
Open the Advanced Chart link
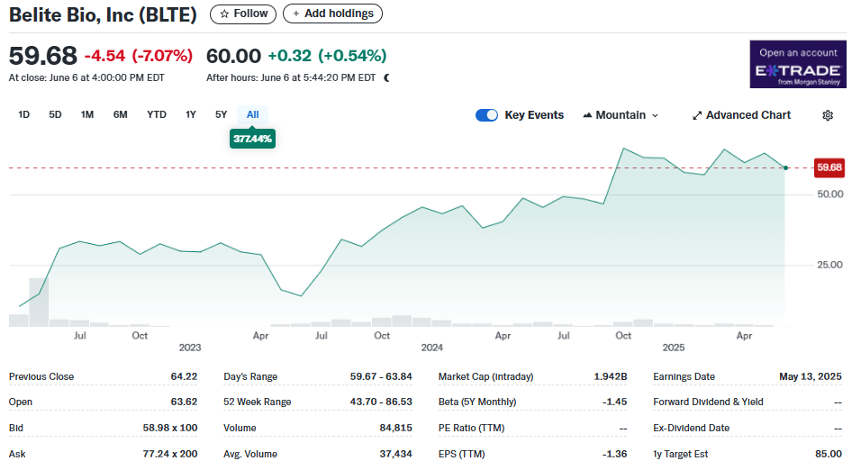tap(748, 115)
